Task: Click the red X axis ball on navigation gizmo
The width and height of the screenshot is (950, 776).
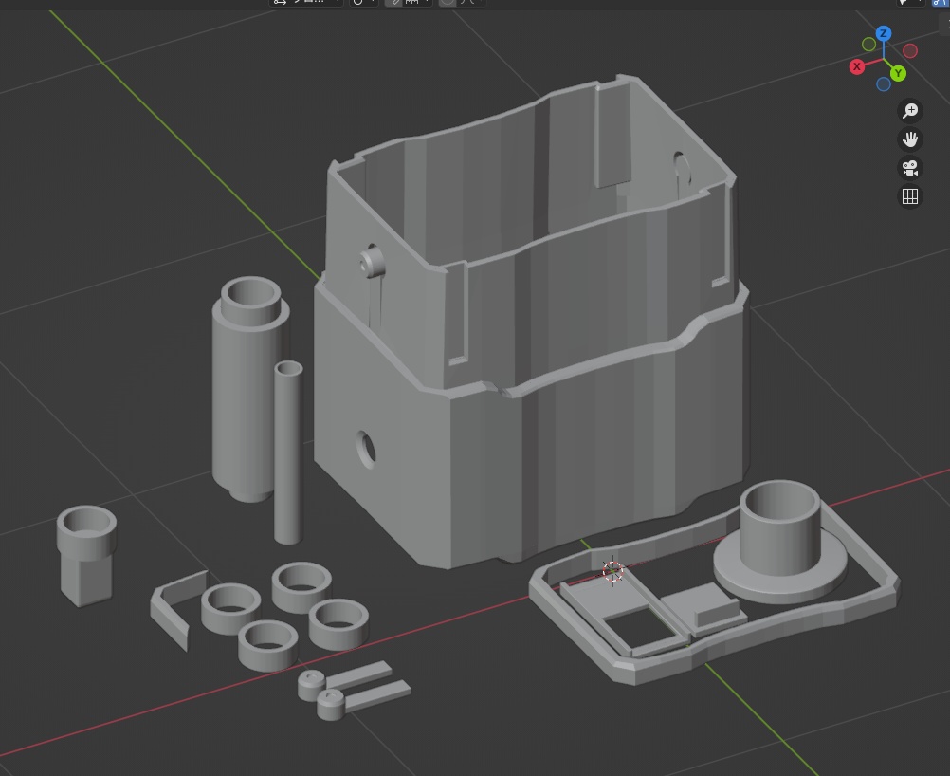Action: tap(857, 66)
